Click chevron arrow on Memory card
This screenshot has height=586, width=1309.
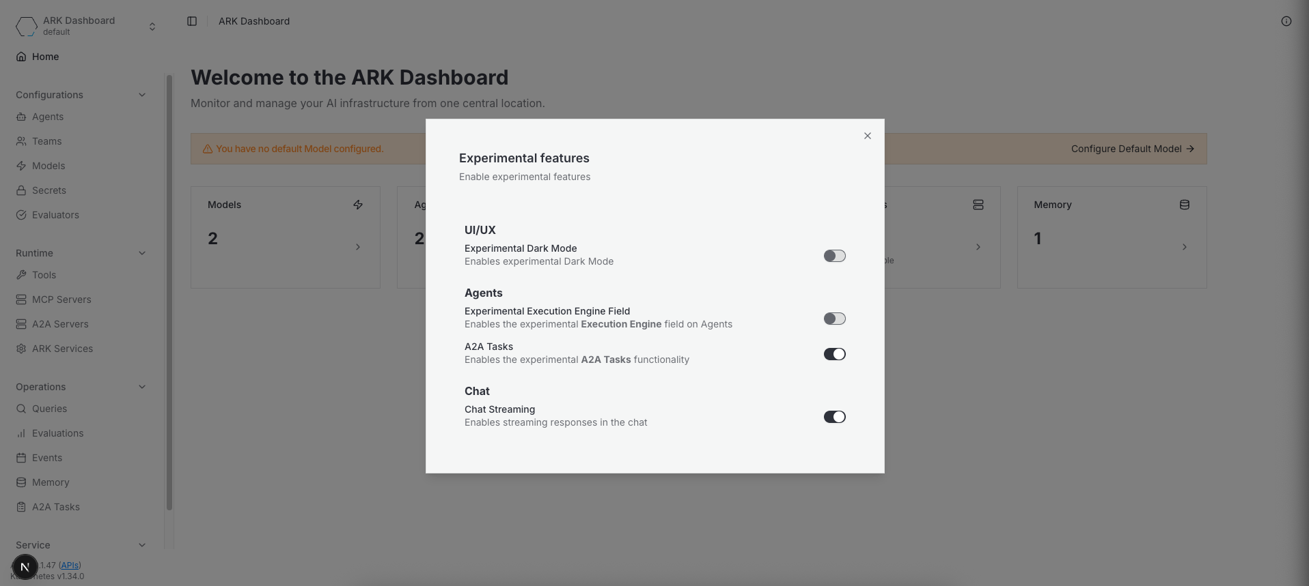click(1185, 247)
